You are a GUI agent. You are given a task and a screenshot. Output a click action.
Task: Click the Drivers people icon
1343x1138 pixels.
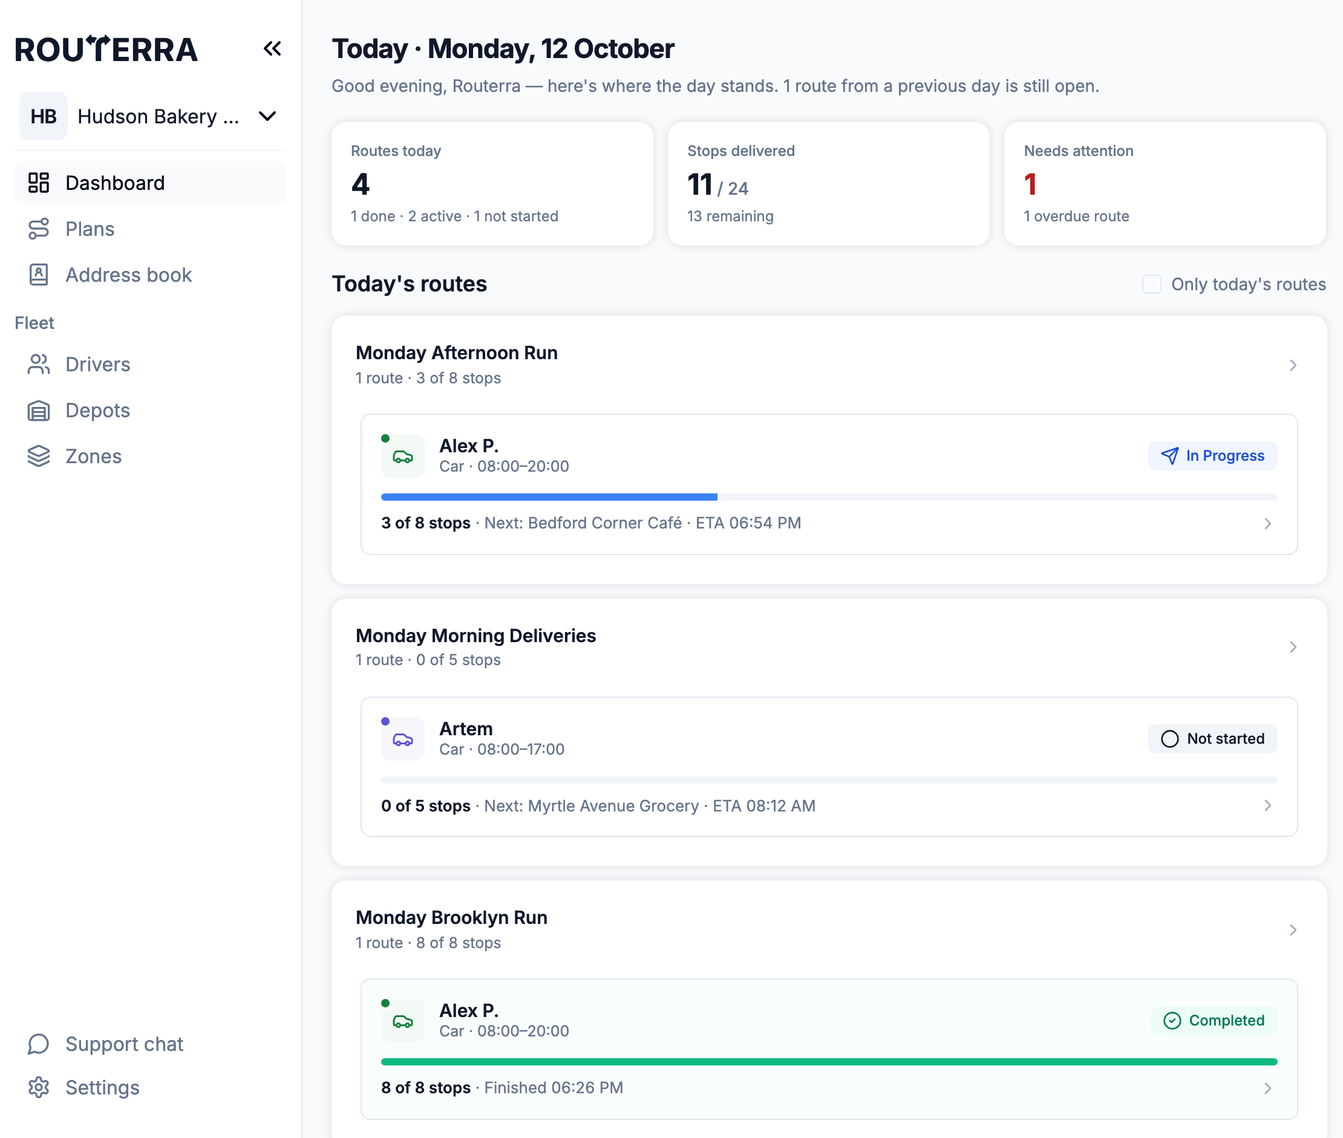(x=39, y=365)
